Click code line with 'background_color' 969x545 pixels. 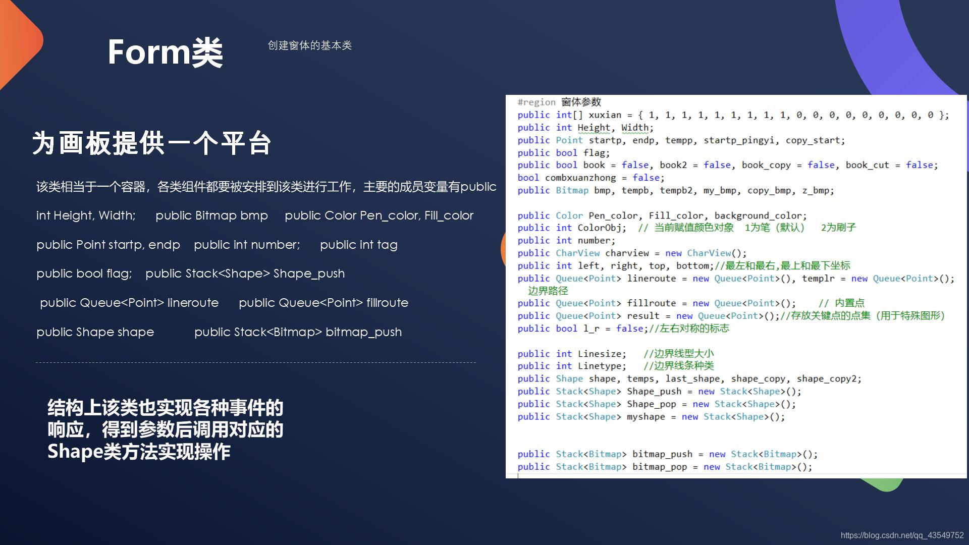point(662,215)
